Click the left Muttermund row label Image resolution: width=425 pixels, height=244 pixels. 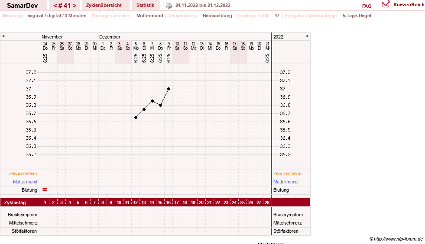coord(25,182)
